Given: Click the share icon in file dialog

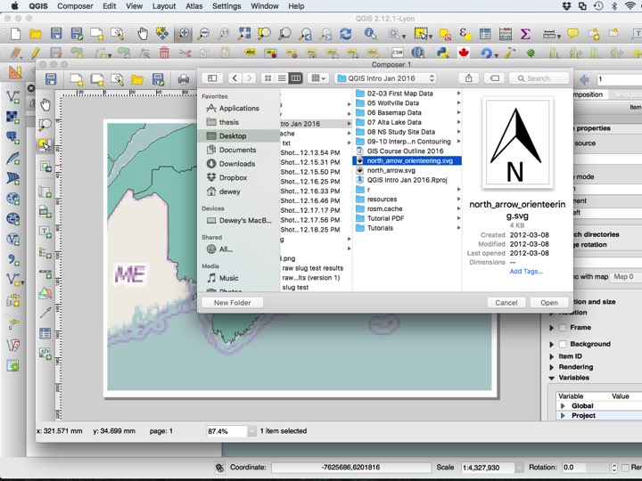Looking at the screenshot, I should tap(469, 78).
